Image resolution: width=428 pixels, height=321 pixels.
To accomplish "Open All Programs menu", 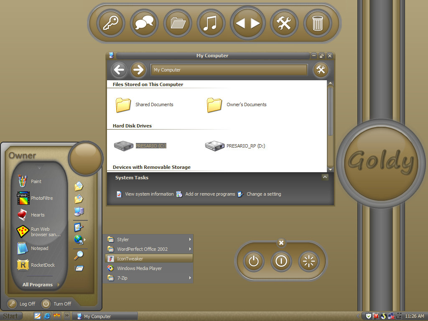I will point(41,285).
